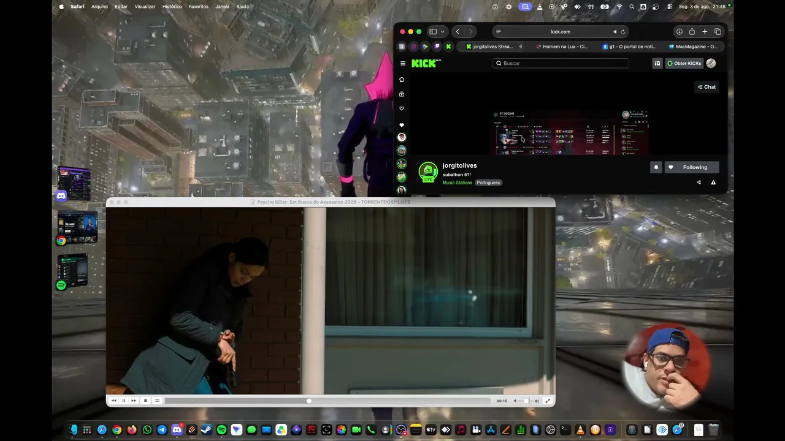785x441 pixels.
Task: Open the Arquivo menu
Action: (x=99, y=7)
